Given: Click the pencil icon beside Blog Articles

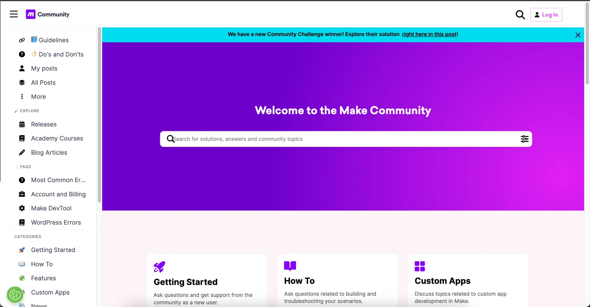Looking at the screenshot, I should coord(22,152).
